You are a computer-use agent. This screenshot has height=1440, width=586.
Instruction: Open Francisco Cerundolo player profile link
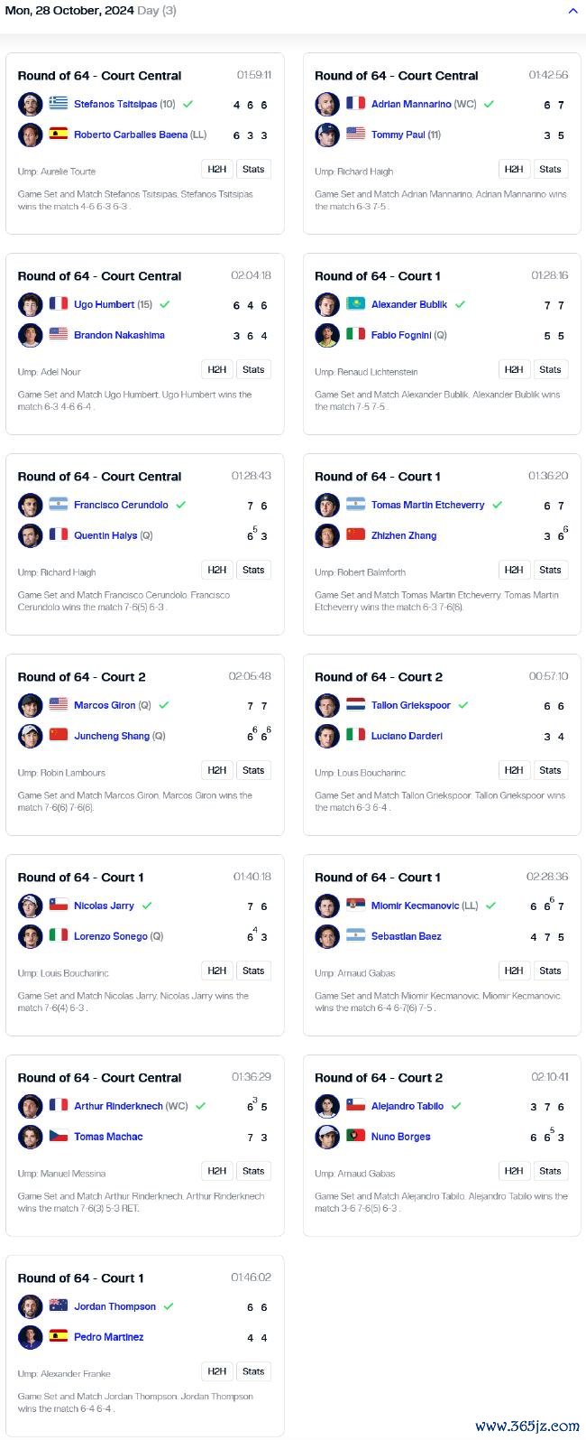pos(121,505)
